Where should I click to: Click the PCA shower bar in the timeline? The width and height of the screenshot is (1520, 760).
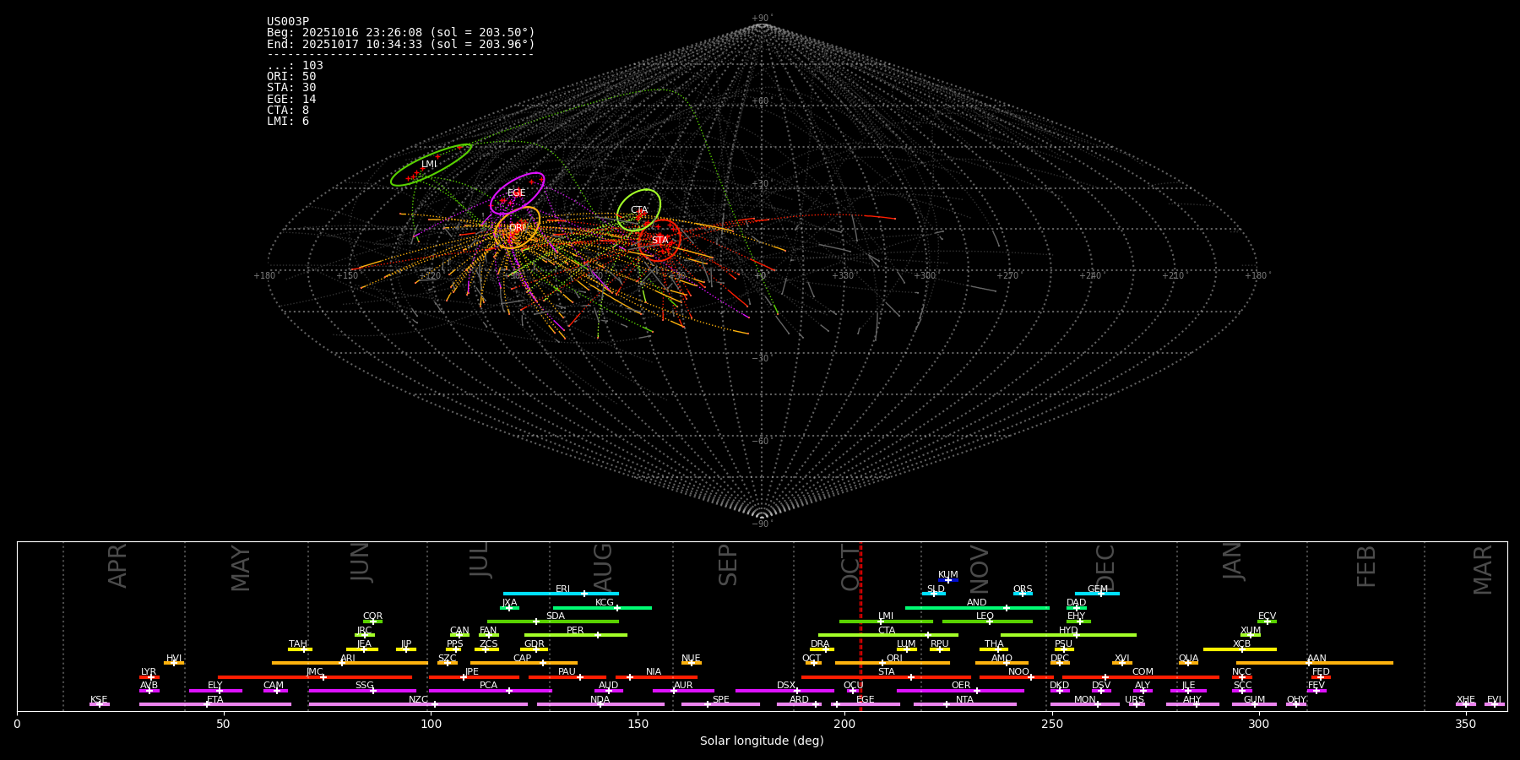[490, 691]
